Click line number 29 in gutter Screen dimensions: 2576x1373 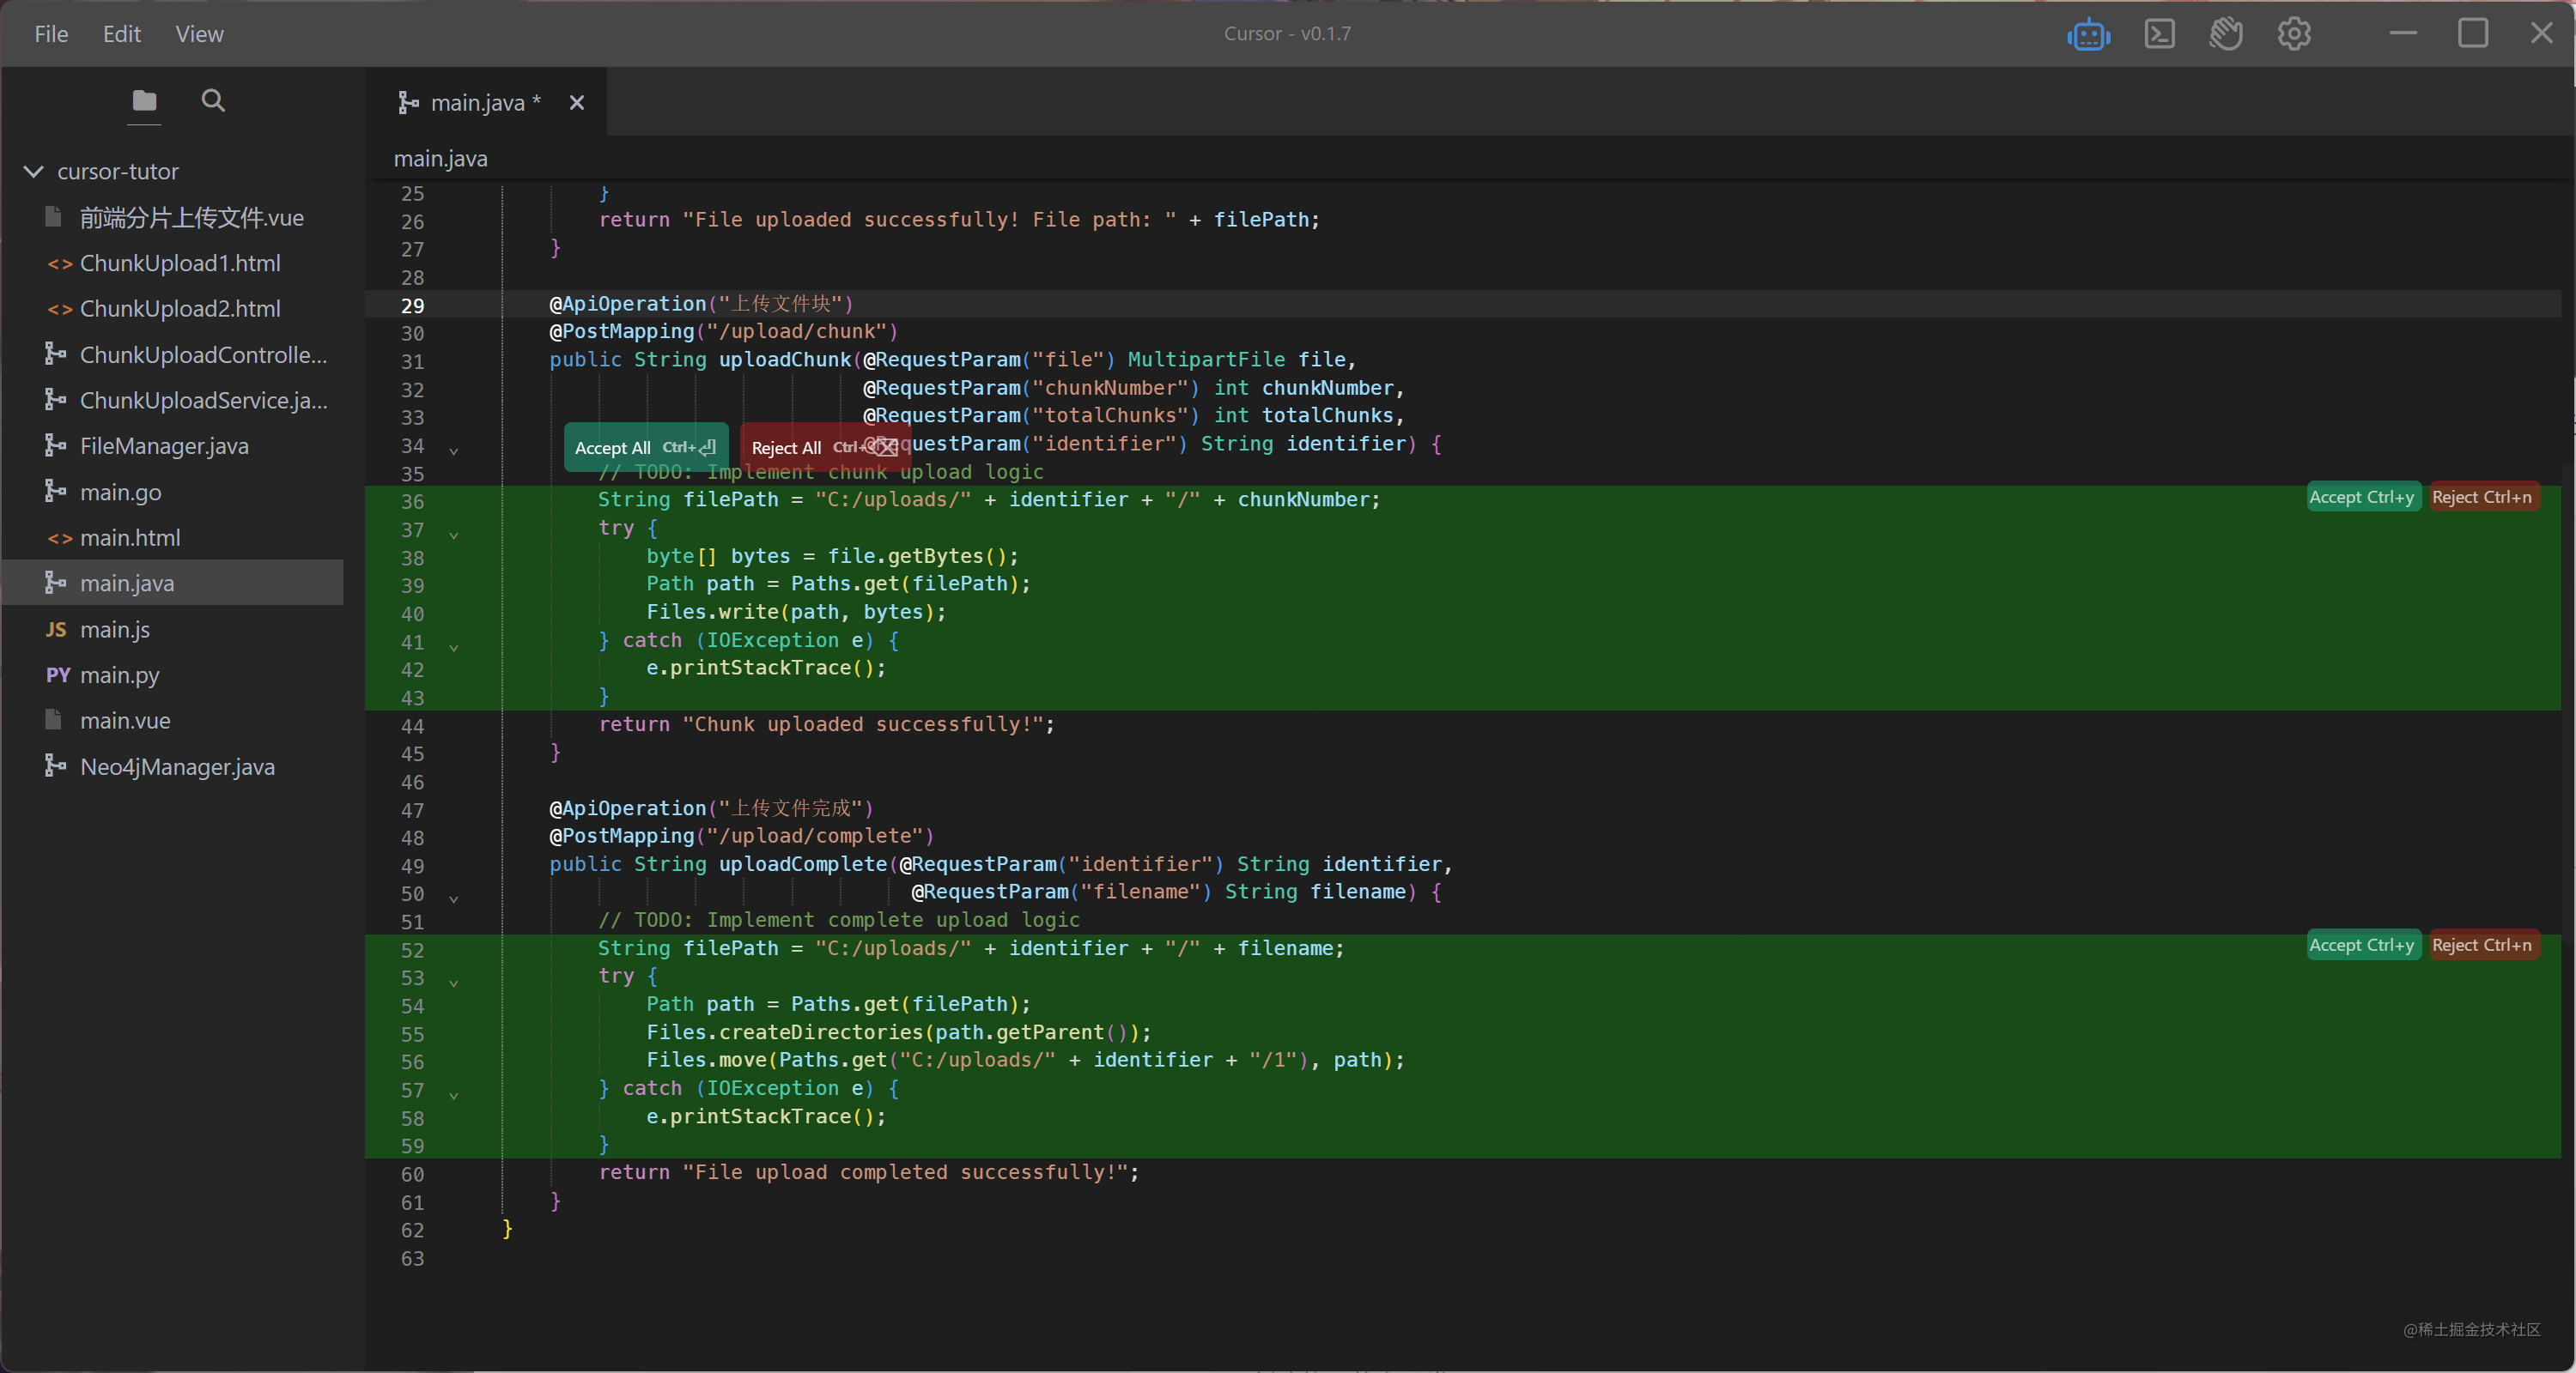[x=412, y=305]
